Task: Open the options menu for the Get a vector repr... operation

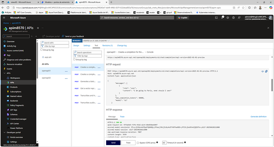Action: [x=99, y=89]
